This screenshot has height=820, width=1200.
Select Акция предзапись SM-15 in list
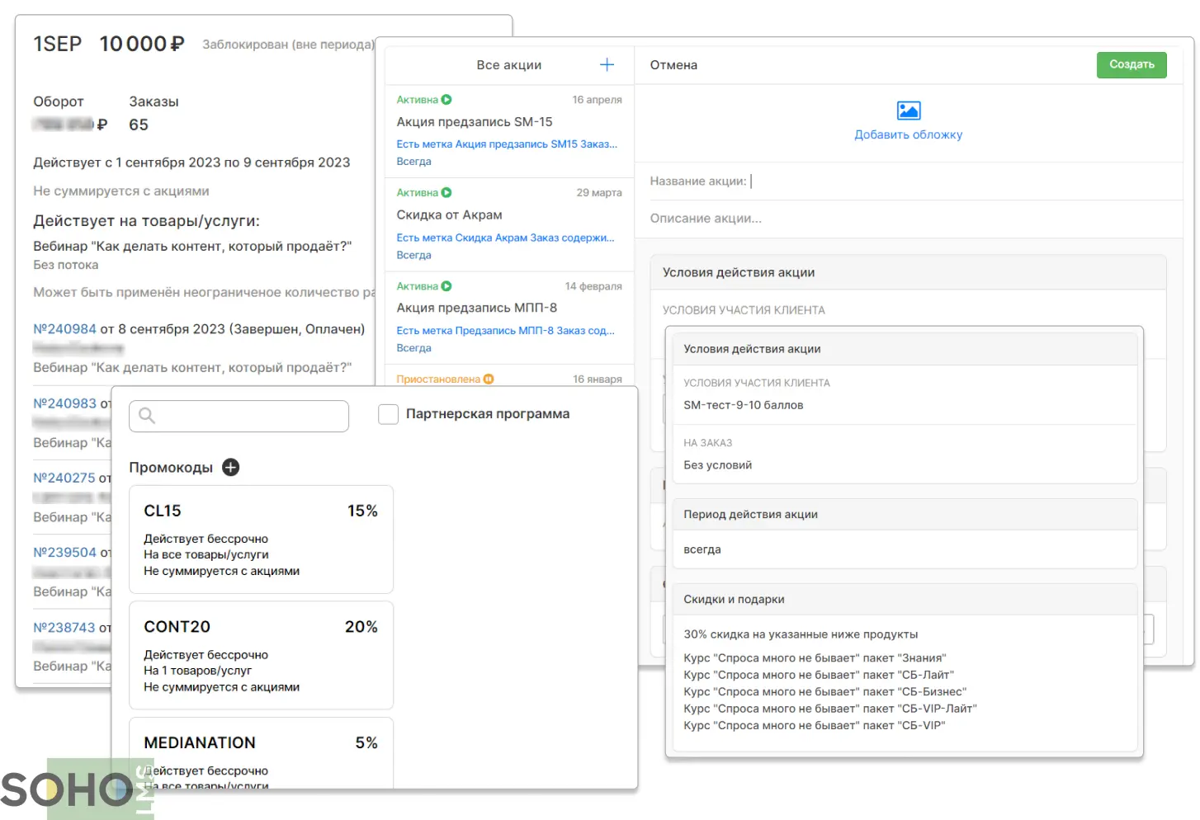[509, 131]
